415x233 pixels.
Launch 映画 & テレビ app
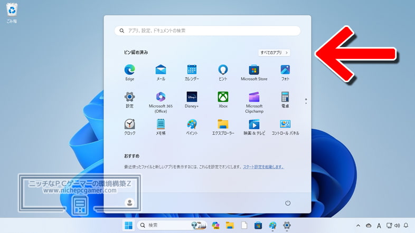[x=254, y=127]
